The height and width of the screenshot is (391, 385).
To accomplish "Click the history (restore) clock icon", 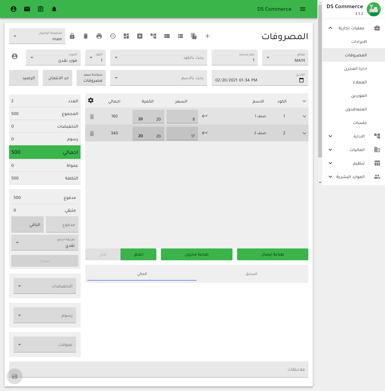I will tap(113, 36).
